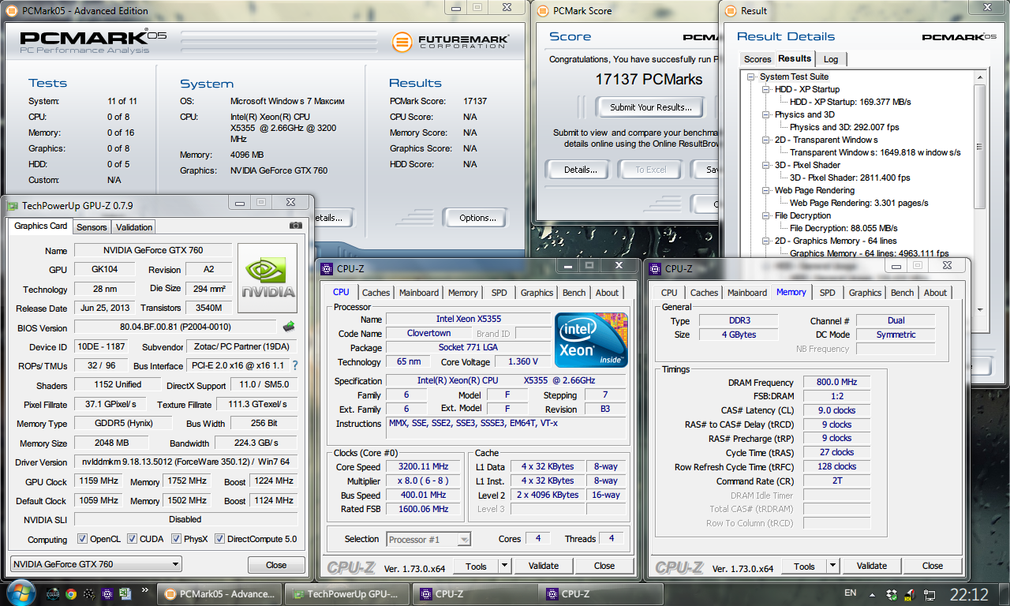The image size is (1010, 606).
Task: Collapse the HDD - XP Startup node
Action: pyautogui.click(x=765, y=89)
